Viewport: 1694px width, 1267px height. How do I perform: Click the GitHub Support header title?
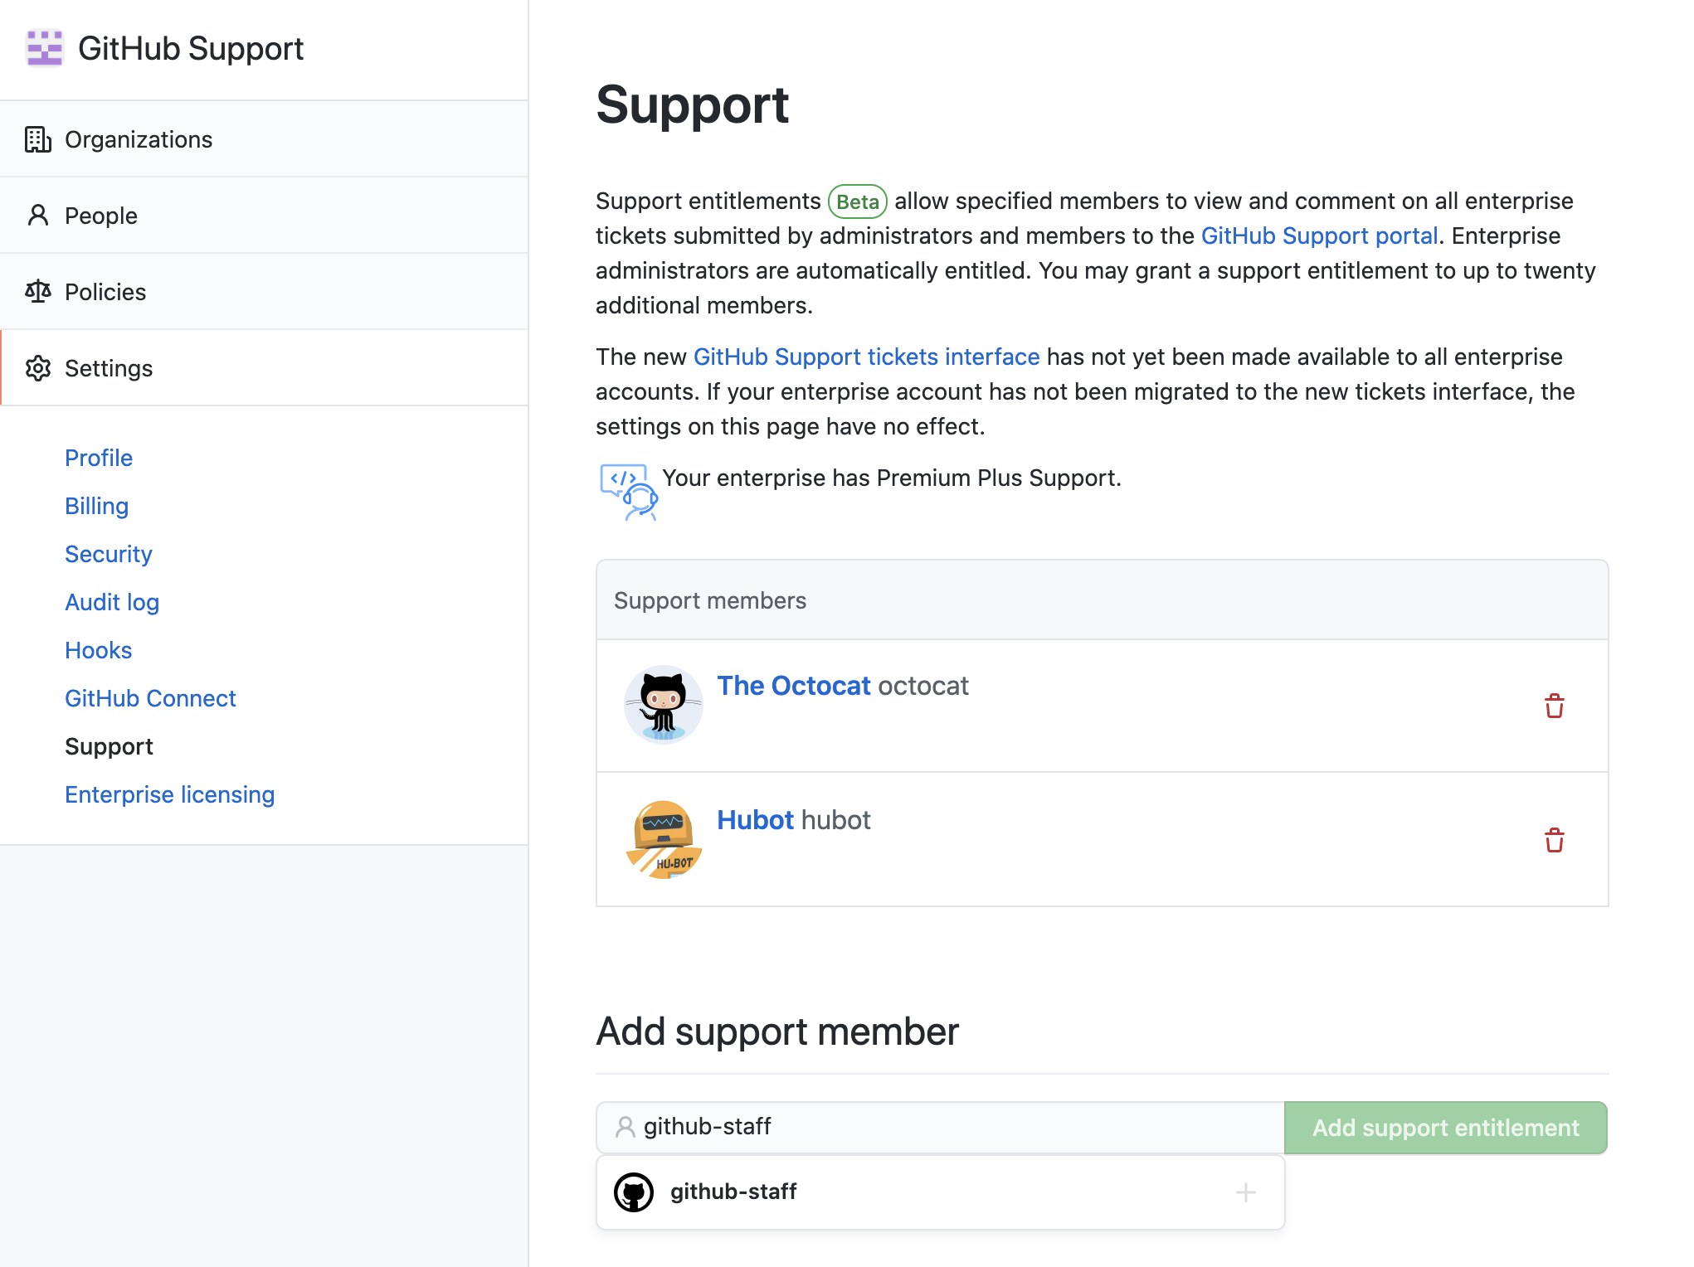(x=191, y=48)
